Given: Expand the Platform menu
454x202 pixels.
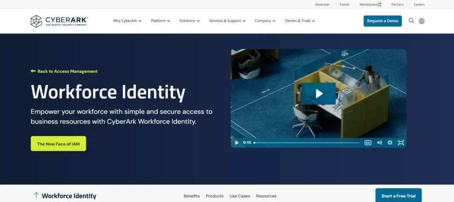Looking at the screenshot, I should point(160,21).
